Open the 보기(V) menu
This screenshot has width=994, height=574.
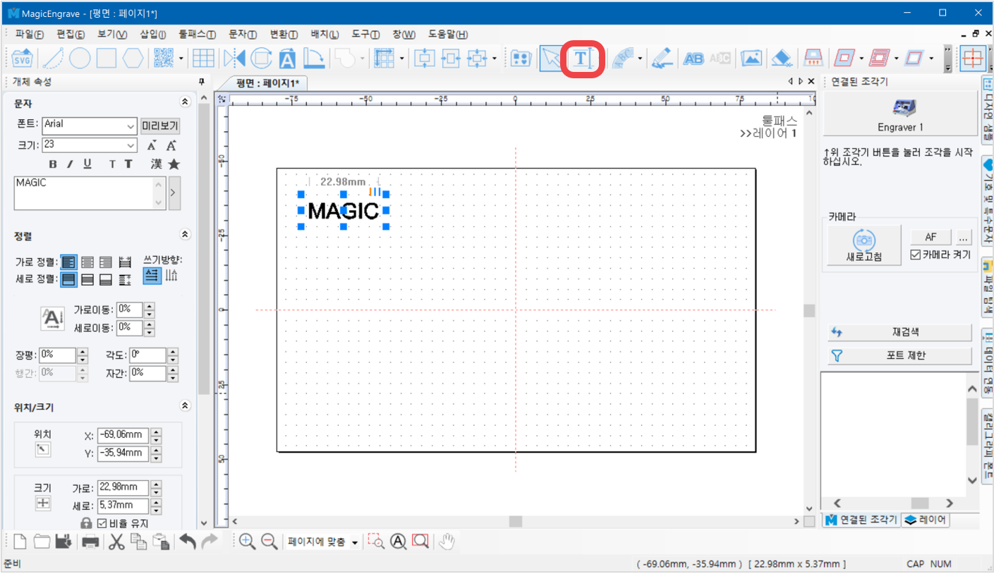coord(112,34)
